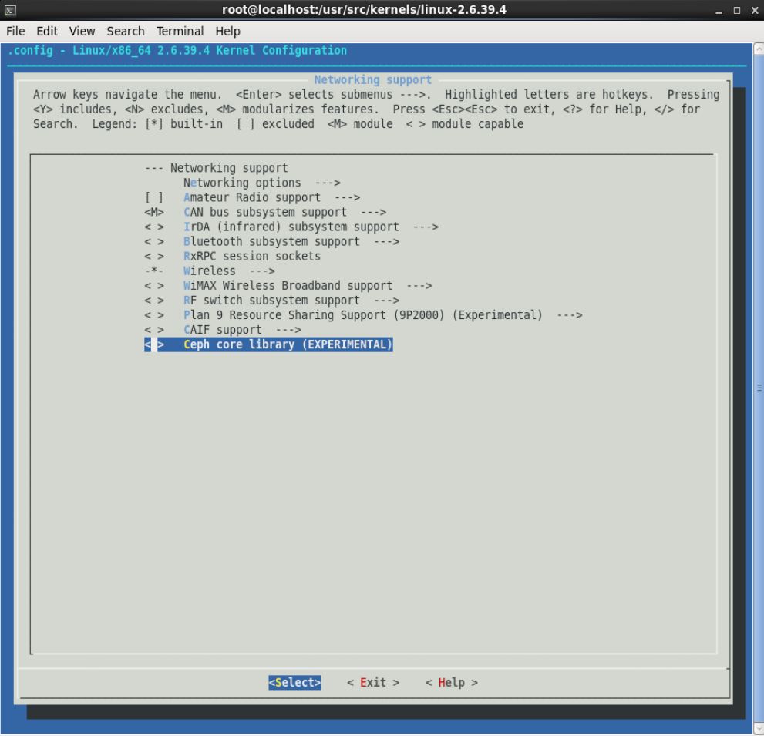
Task: Toggle IrDA subsystem support marker
Action: pos(154,227)
